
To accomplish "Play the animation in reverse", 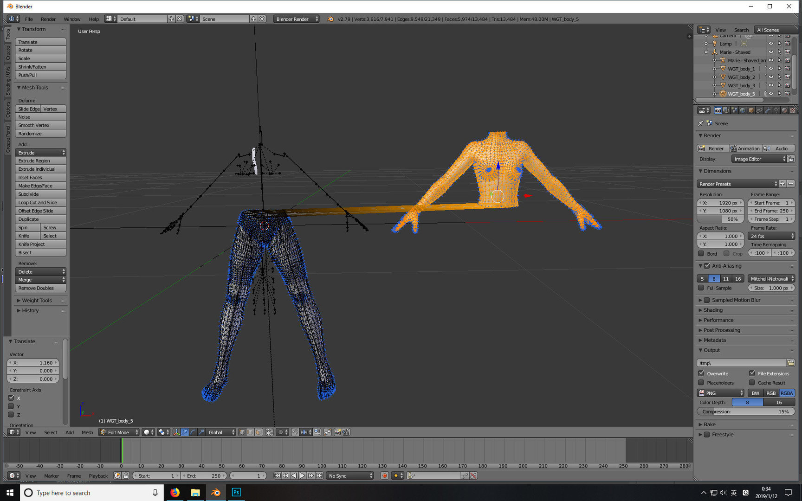I will [x=294, y=475].
